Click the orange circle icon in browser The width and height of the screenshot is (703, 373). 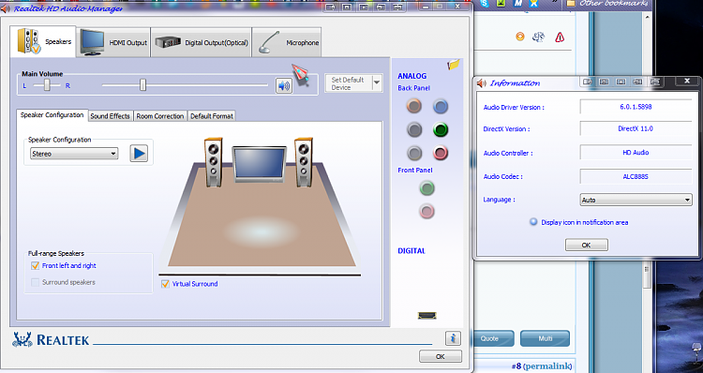520,37
